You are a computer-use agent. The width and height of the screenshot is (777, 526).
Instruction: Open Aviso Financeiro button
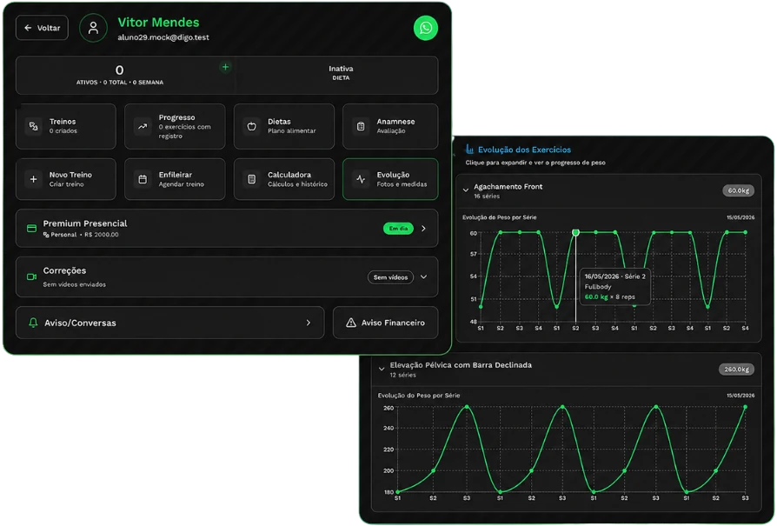386,323
